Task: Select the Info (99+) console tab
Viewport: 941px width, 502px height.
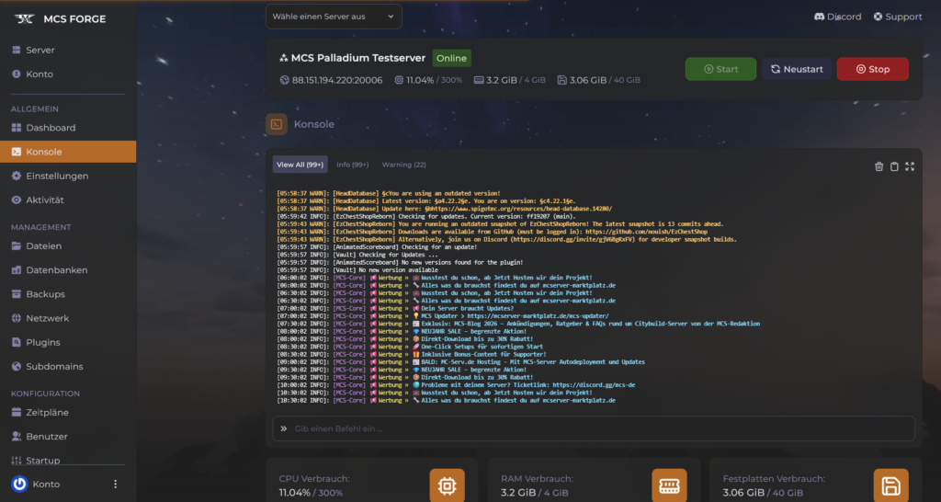Action: pos(352,165)
